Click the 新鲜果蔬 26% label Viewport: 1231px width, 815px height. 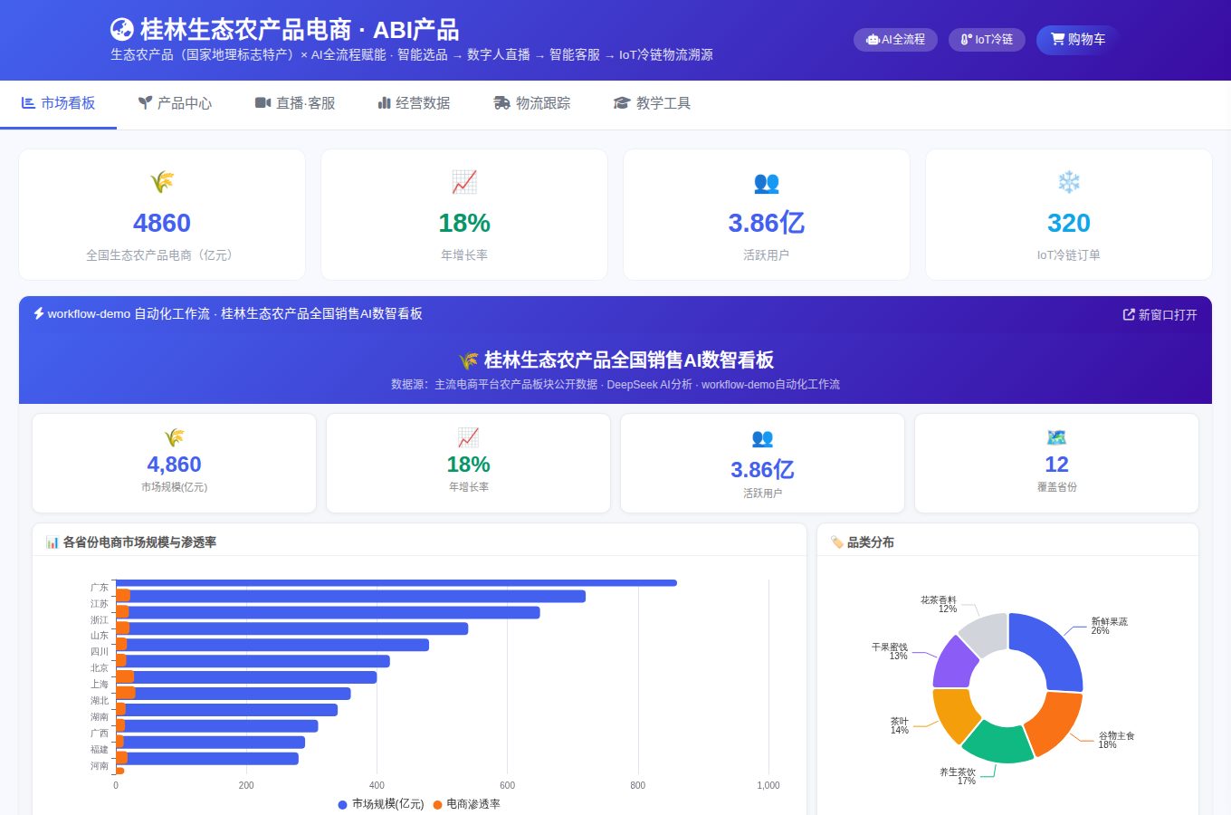pyautogui.click(x=1109, y=626)
